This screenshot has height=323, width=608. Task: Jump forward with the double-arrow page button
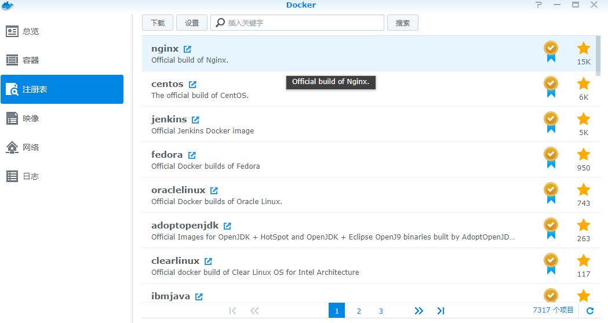[418, 311]
